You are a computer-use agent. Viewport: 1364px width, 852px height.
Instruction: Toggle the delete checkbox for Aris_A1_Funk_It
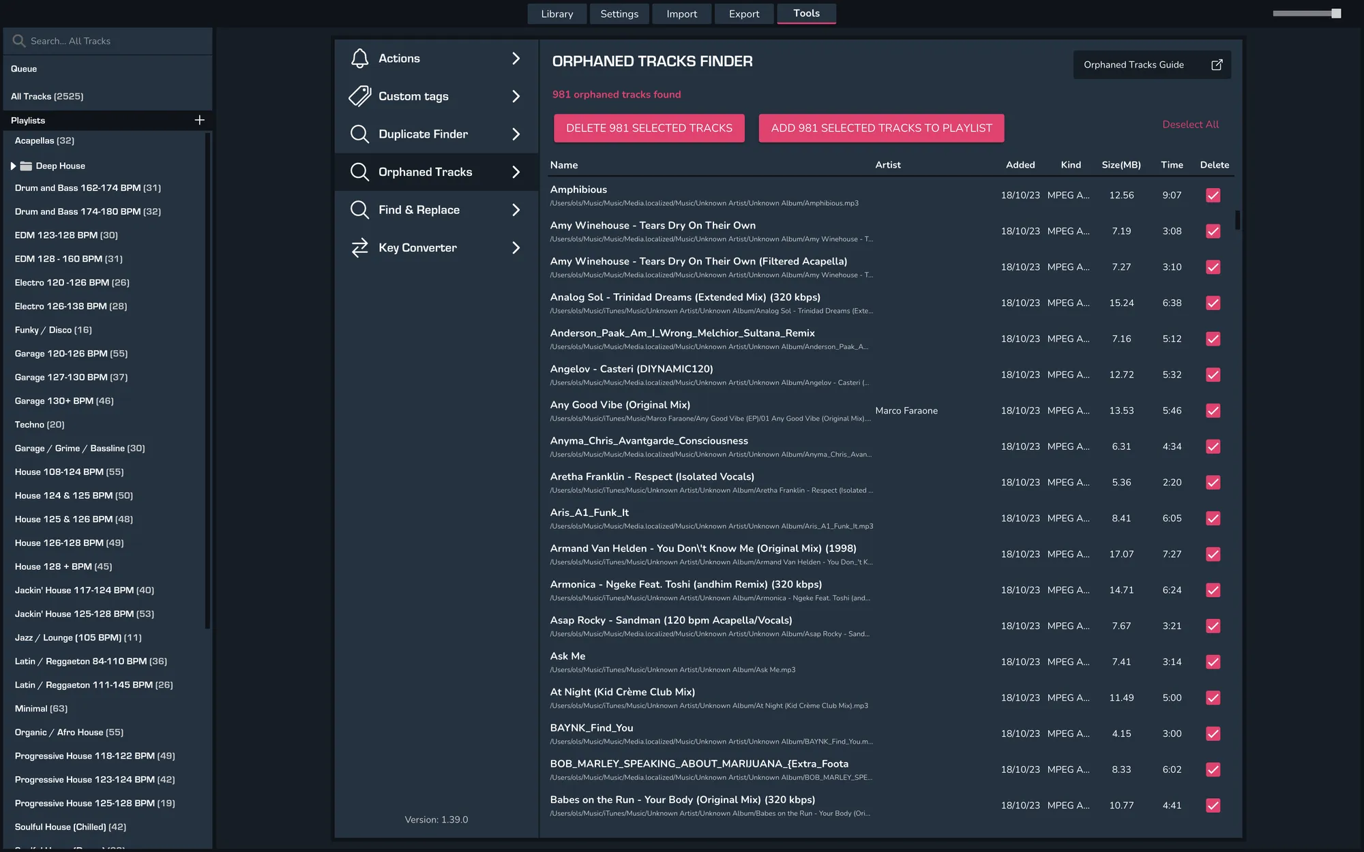[x=1213, y=519]
